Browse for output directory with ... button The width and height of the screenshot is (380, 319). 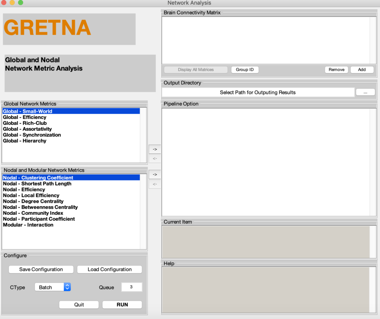tap(365, 92)
